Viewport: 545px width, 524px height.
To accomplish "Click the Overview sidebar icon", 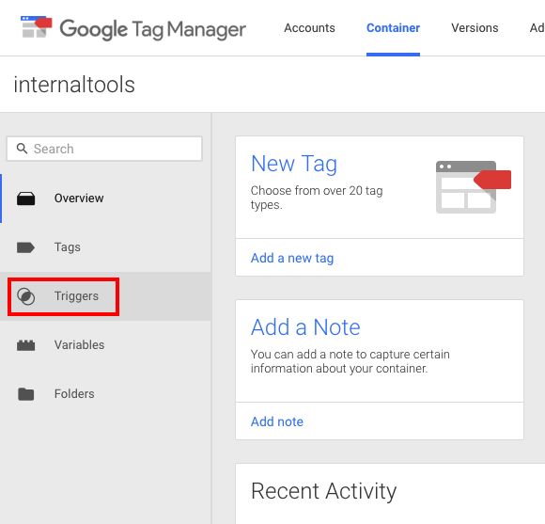I will tap(25, 198).
